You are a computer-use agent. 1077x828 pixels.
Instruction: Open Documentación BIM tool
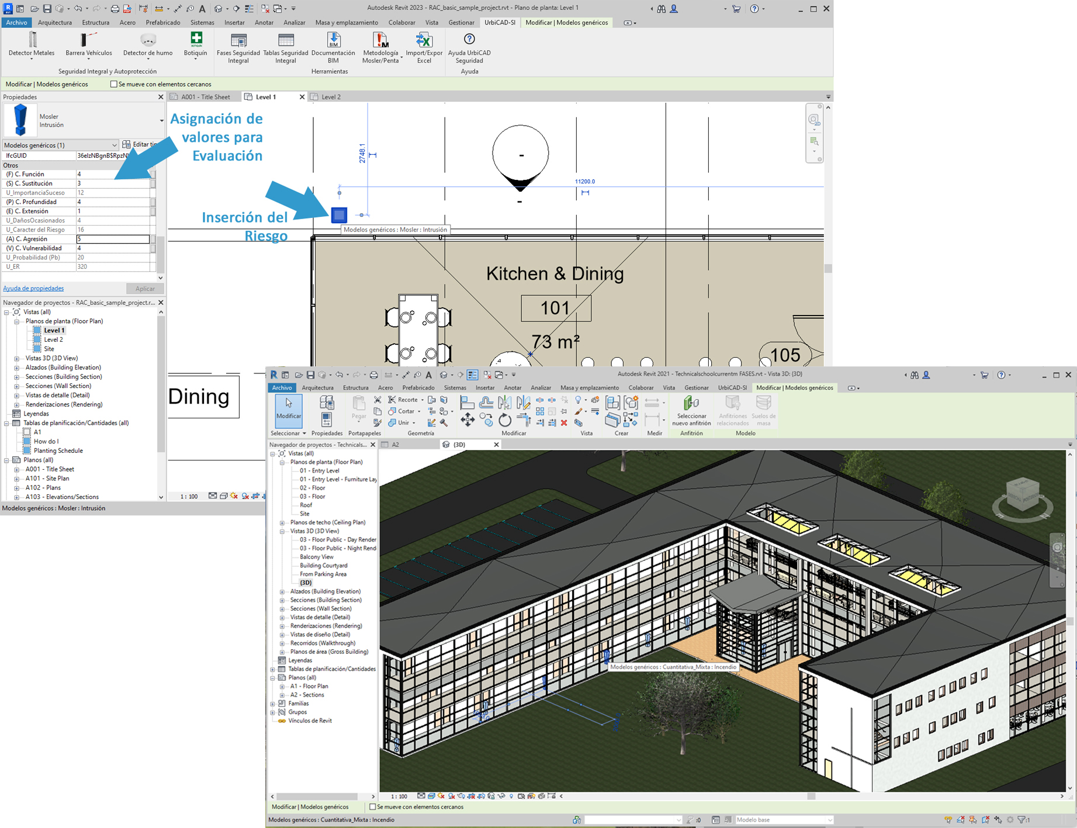click(333, 40)
